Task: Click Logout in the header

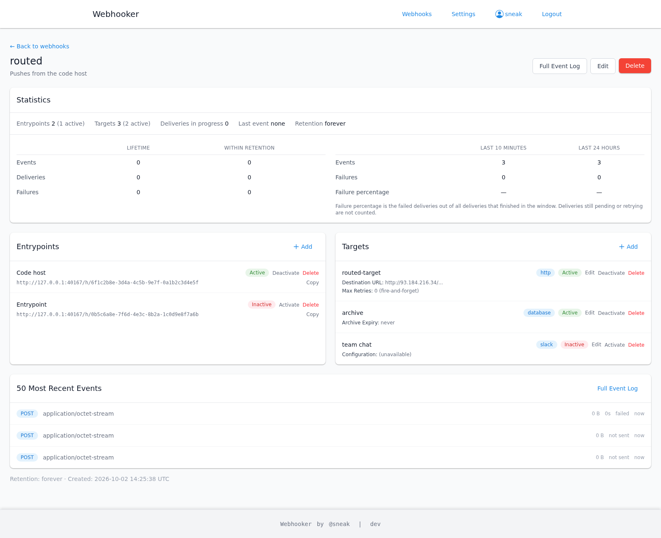Action: pos(552,14)
